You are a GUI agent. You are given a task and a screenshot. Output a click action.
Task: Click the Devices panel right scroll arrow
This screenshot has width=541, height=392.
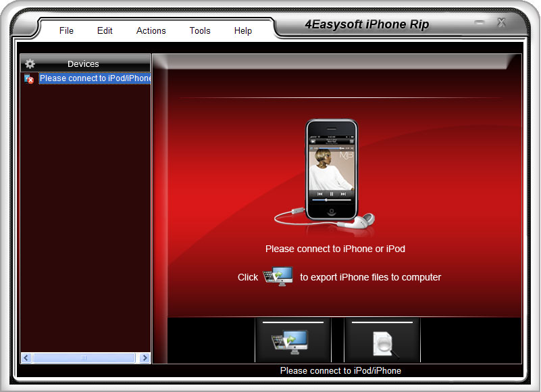[145, 358]
